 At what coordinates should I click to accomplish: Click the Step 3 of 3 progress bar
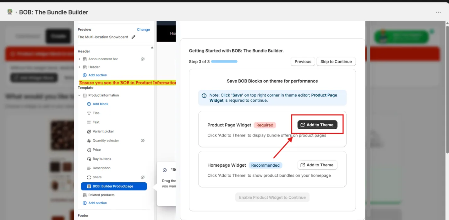pyautogui.click(x=224, y=62)
